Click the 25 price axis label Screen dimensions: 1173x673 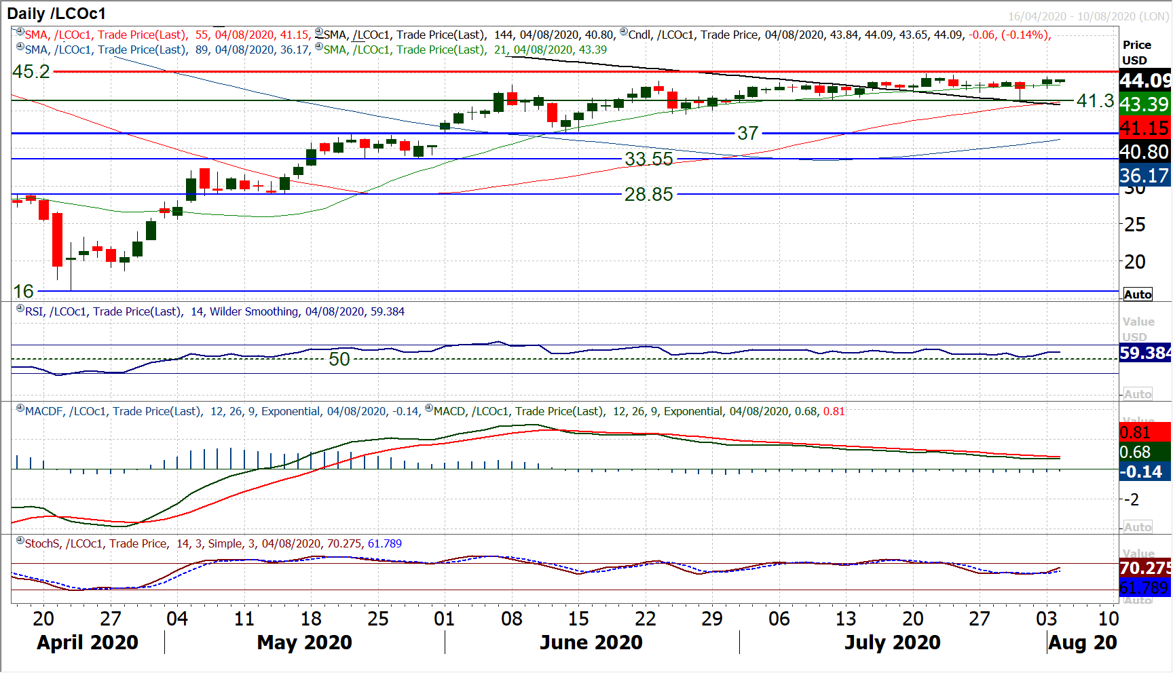[x=1135, y=225]
